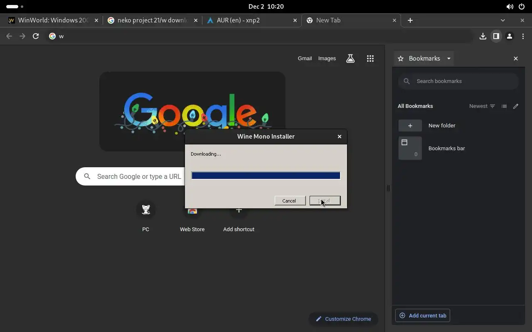The image size is (532, 332).
Task: Click the Wine Mono download progress bar
Action: pyautogui.click(x=266, y=176)
